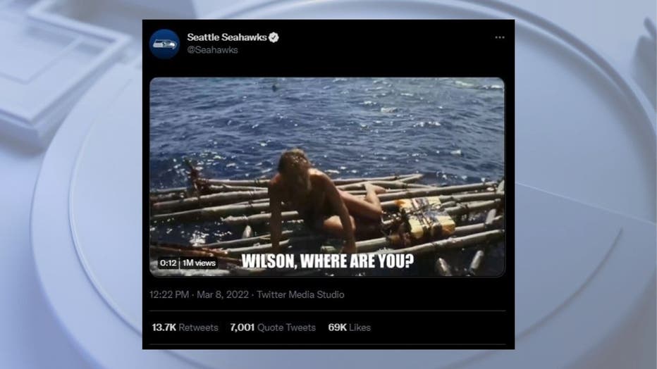This screenshot has height=369, width=657.
Task: Click the Mar 8, 2022 date
Action: [223, 294]
